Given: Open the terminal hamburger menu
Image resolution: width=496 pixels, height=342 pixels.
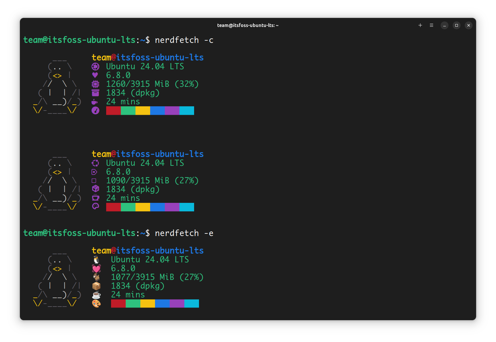Looking at the screenshot, I should 432,25.
